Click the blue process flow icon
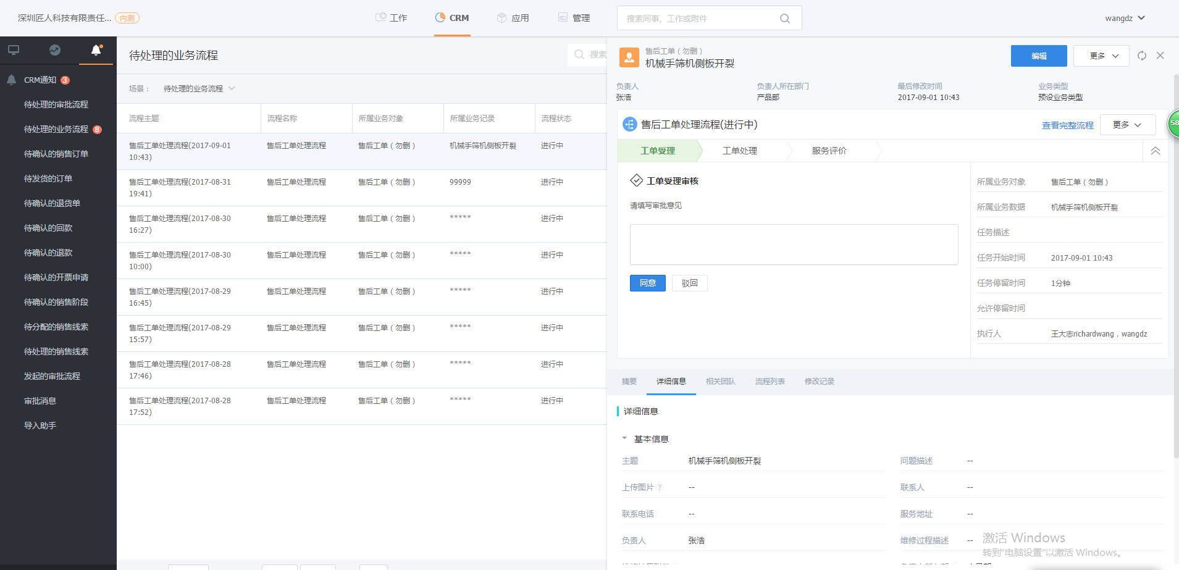Image resolution: width=1179 pixels, height=570 pixels. (x=629, y=125)
